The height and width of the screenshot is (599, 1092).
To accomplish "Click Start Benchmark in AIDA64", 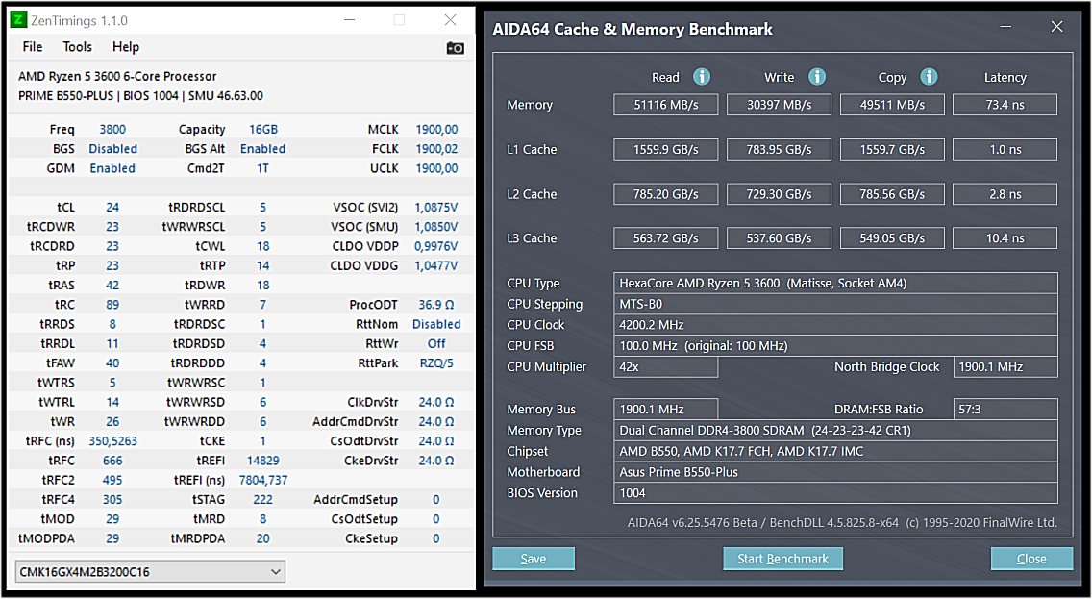I will pyautogui.click(x=782, y=559).
